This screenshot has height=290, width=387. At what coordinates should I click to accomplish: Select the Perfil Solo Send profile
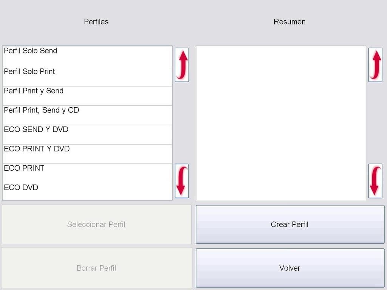[x=87, y=57]
